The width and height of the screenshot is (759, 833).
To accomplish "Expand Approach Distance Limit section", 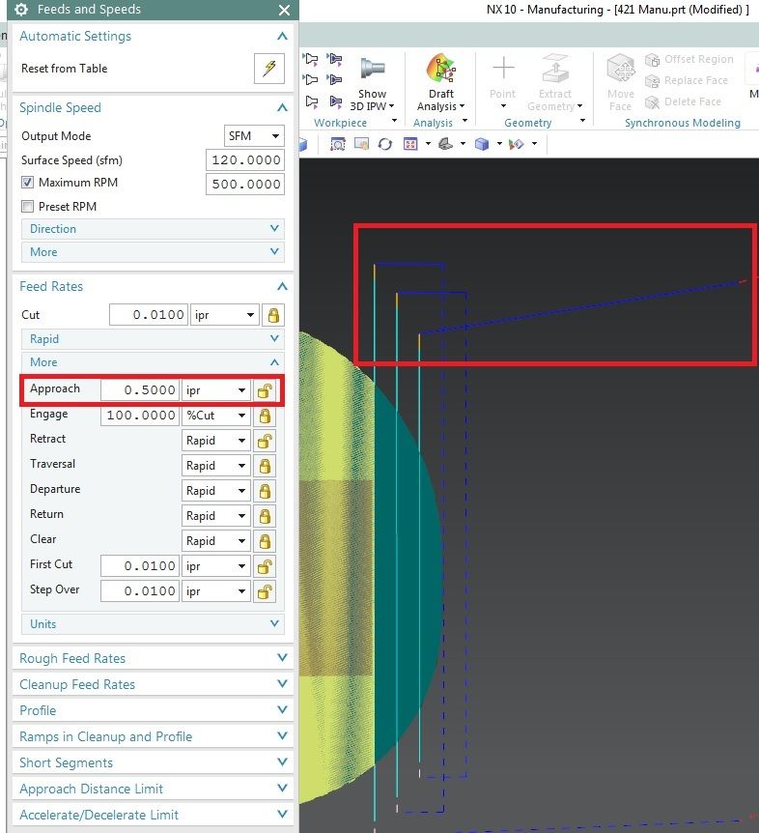I will tap(153, 789).
